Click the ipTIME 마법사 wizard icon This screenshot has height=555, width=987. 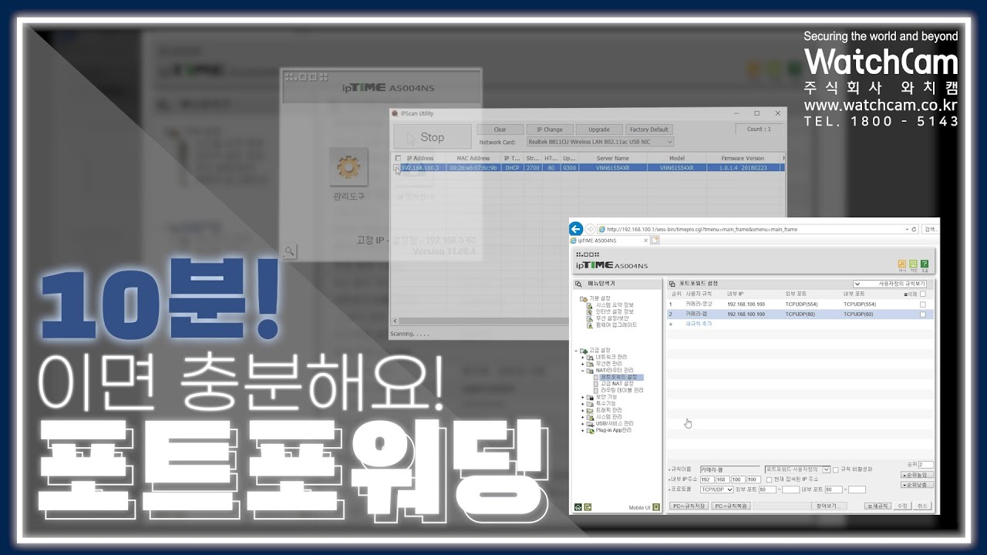902,264
